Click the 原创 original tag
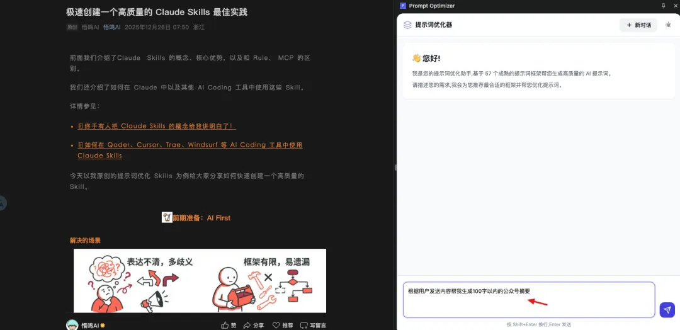Screen dimensions: 680x330 point(72,27)
